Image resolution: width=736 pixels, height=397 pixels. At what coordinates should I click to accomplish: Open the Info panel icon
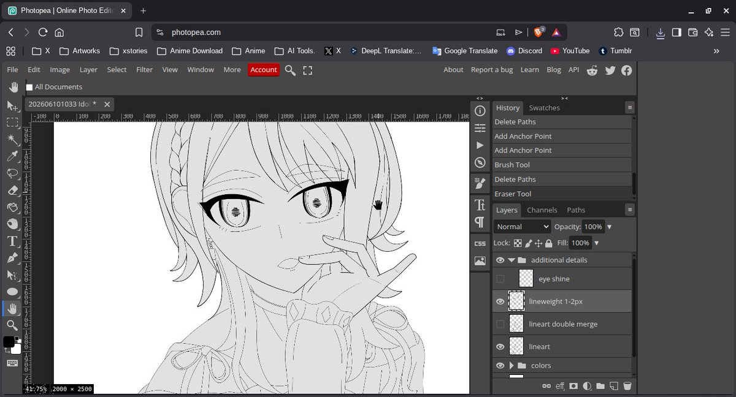pos(480,111)
